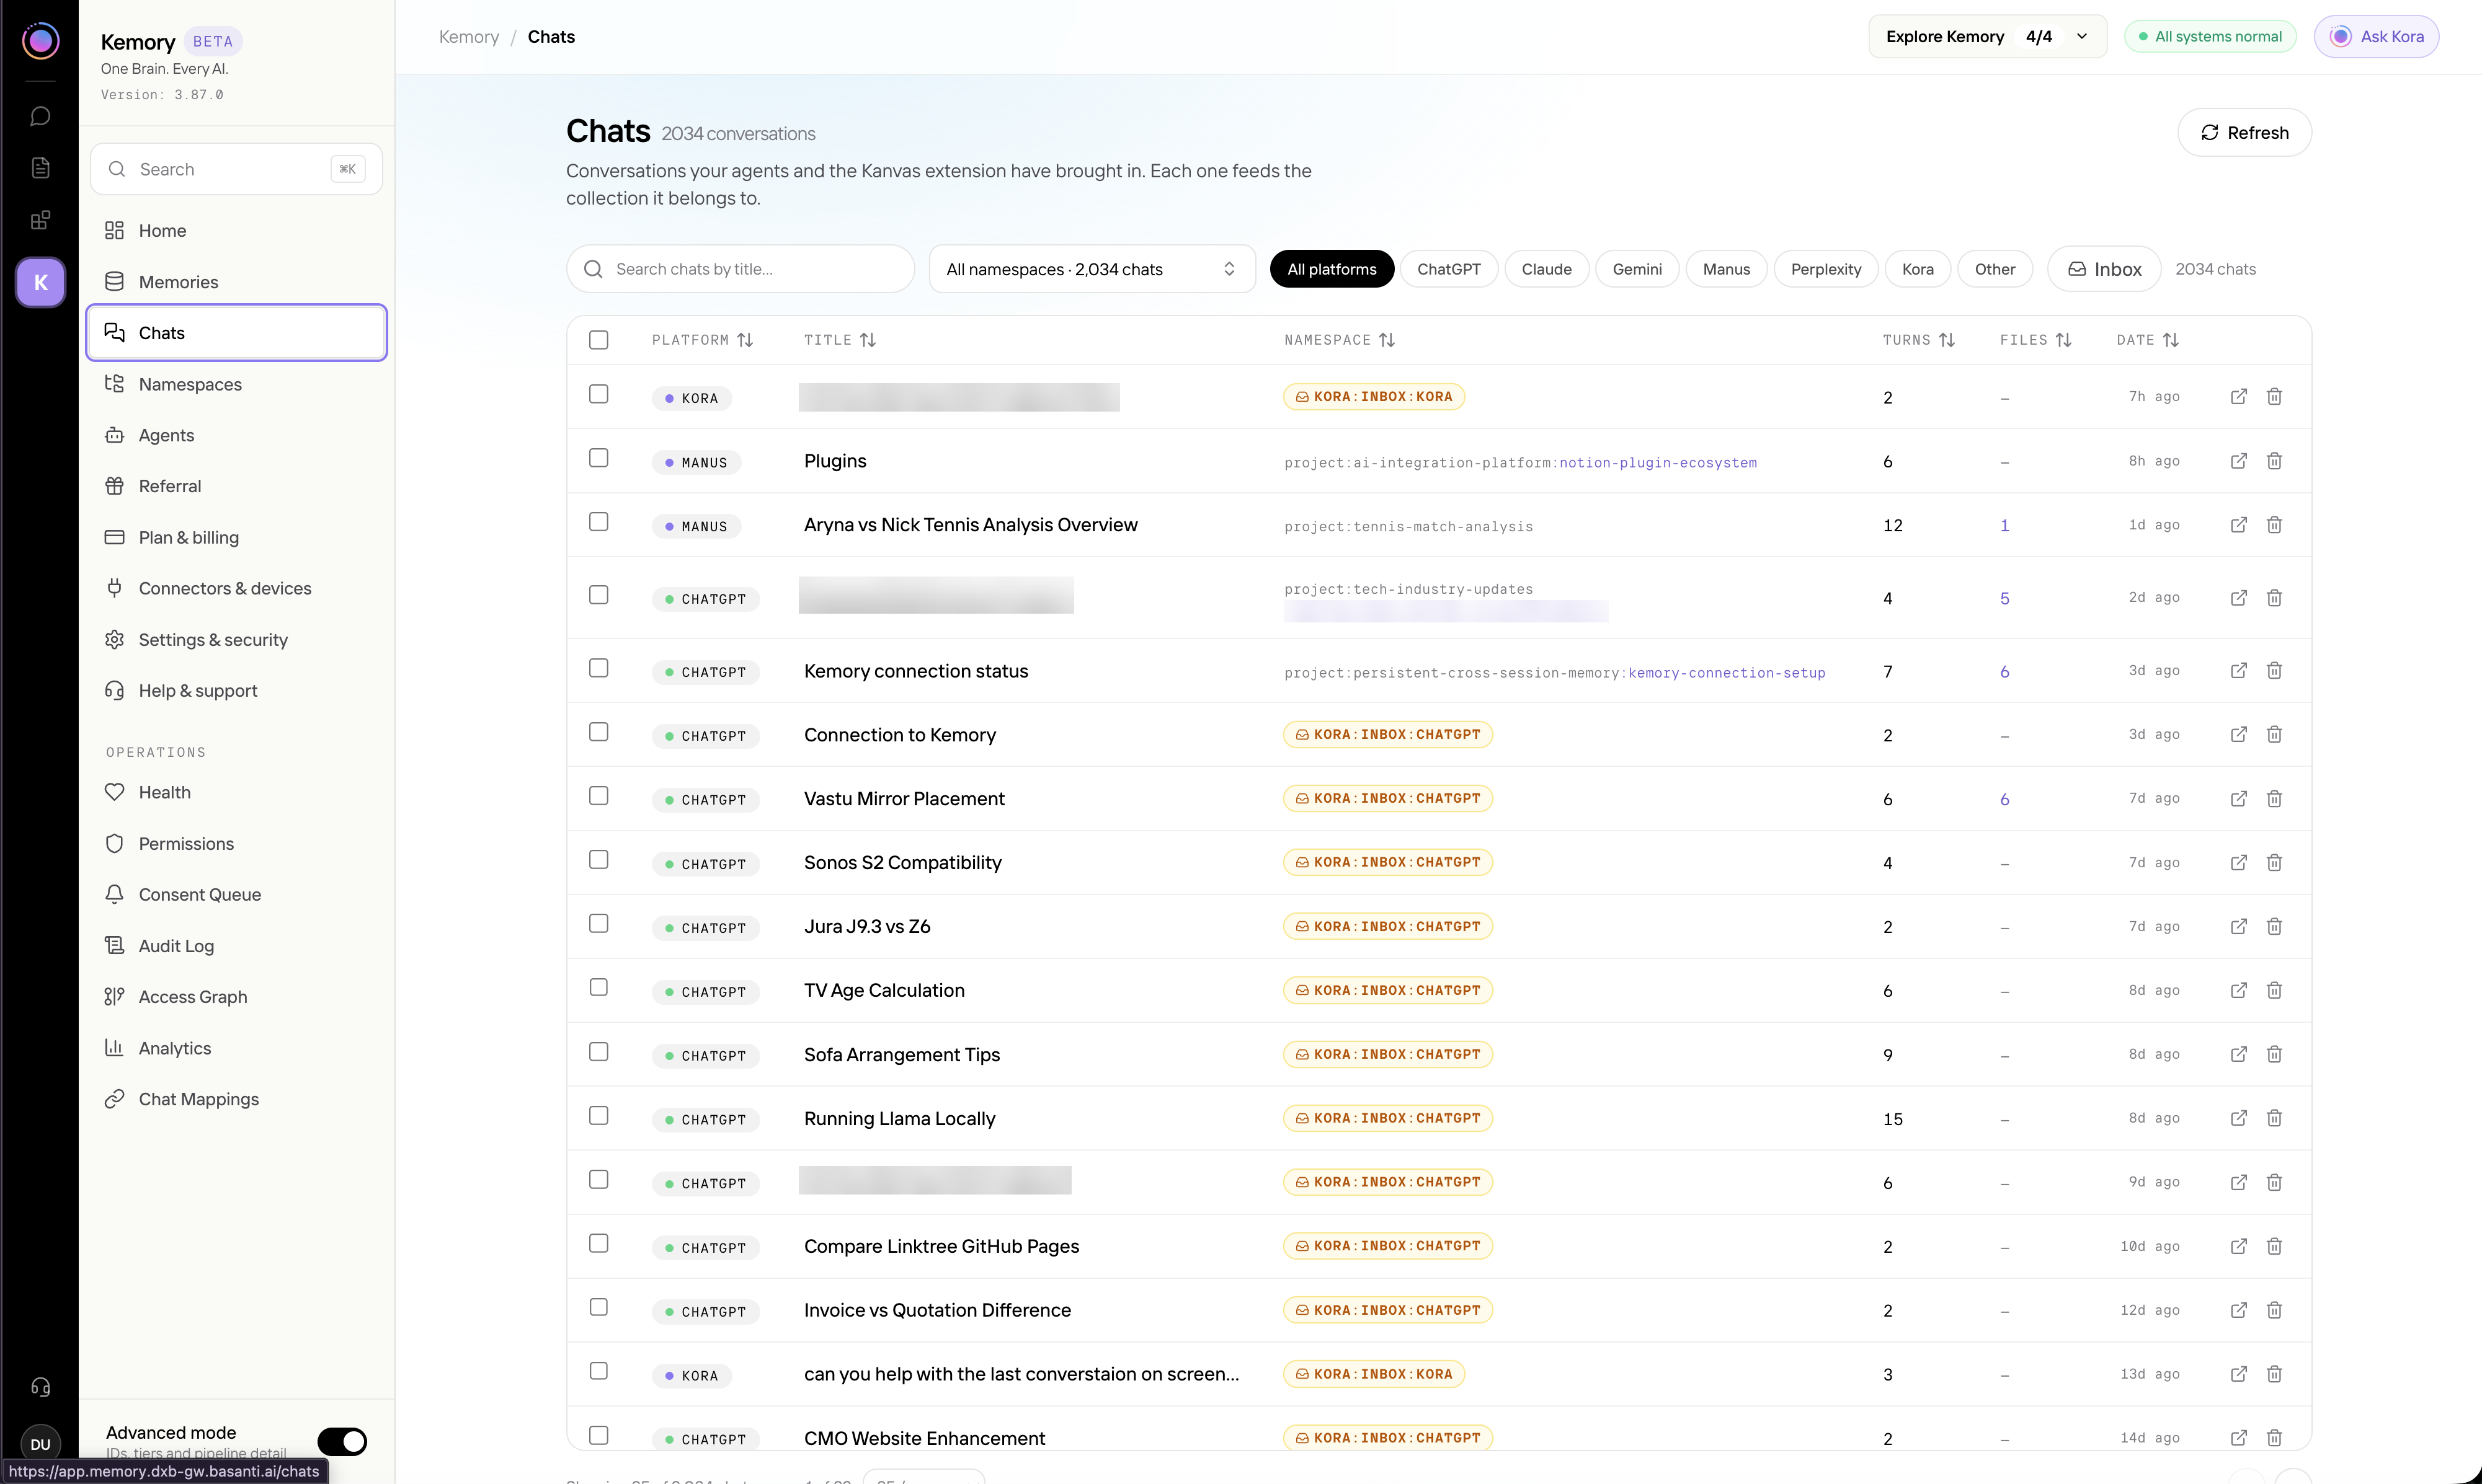2482x1484 pixels.
Task: Filter chats by Claude platform
Action: (x=1546, y=269)
